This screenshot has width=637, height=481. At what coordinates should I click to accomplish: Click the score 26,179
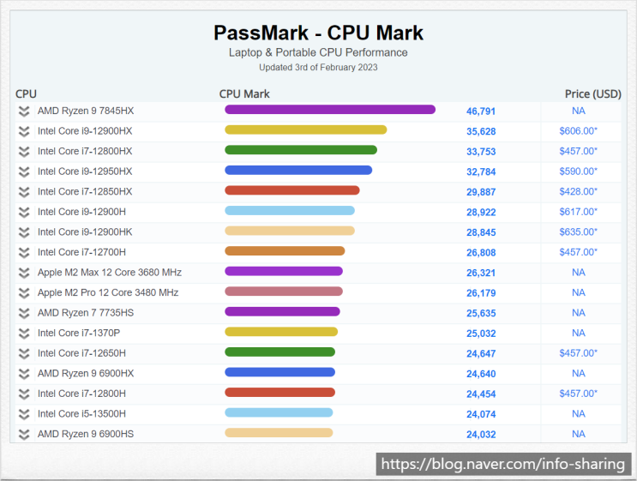[x=481, y=293]
